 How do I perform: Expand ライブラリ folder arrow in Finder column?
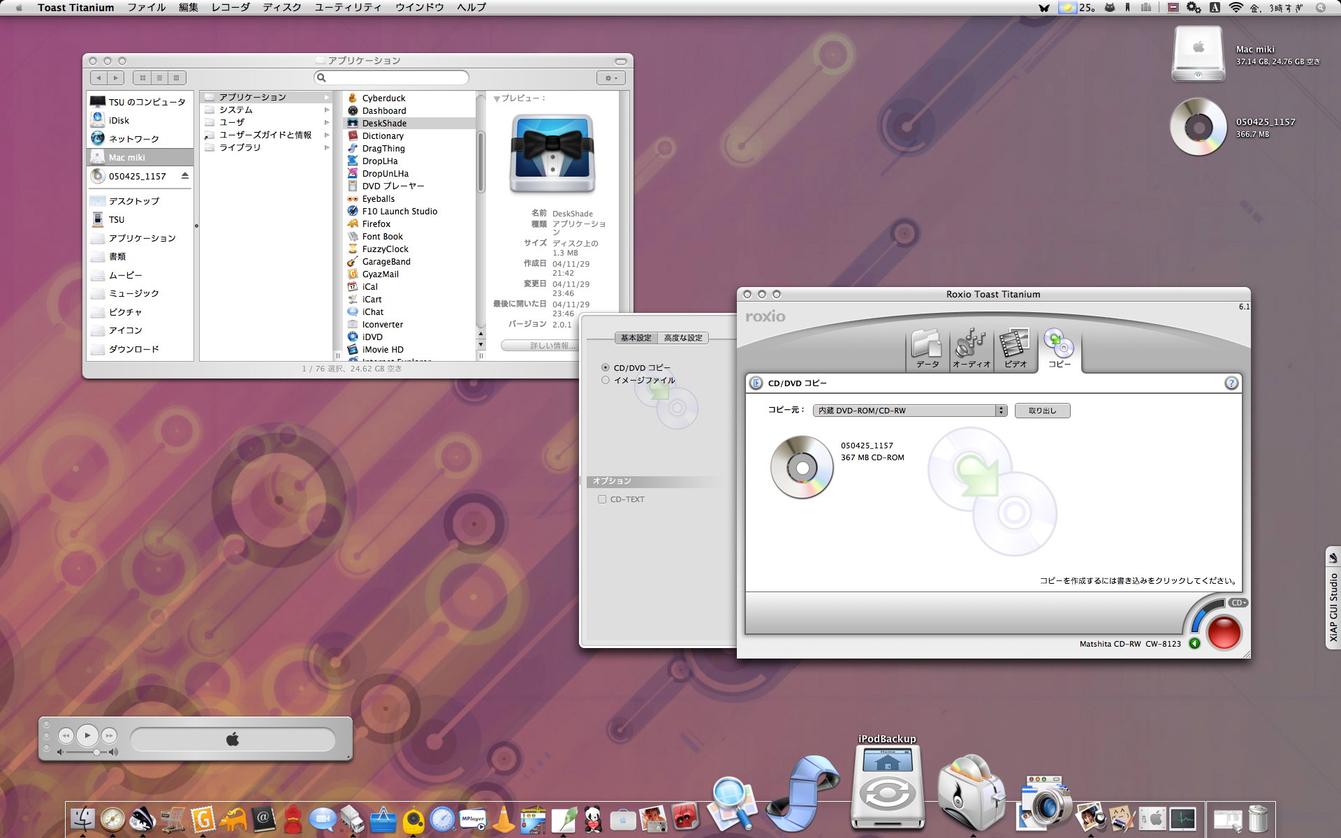click(326, 148)
